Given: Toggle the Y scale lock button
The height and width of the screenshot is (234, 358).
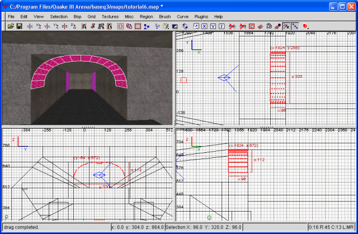Looking at the screenshot, I should 213,26.
